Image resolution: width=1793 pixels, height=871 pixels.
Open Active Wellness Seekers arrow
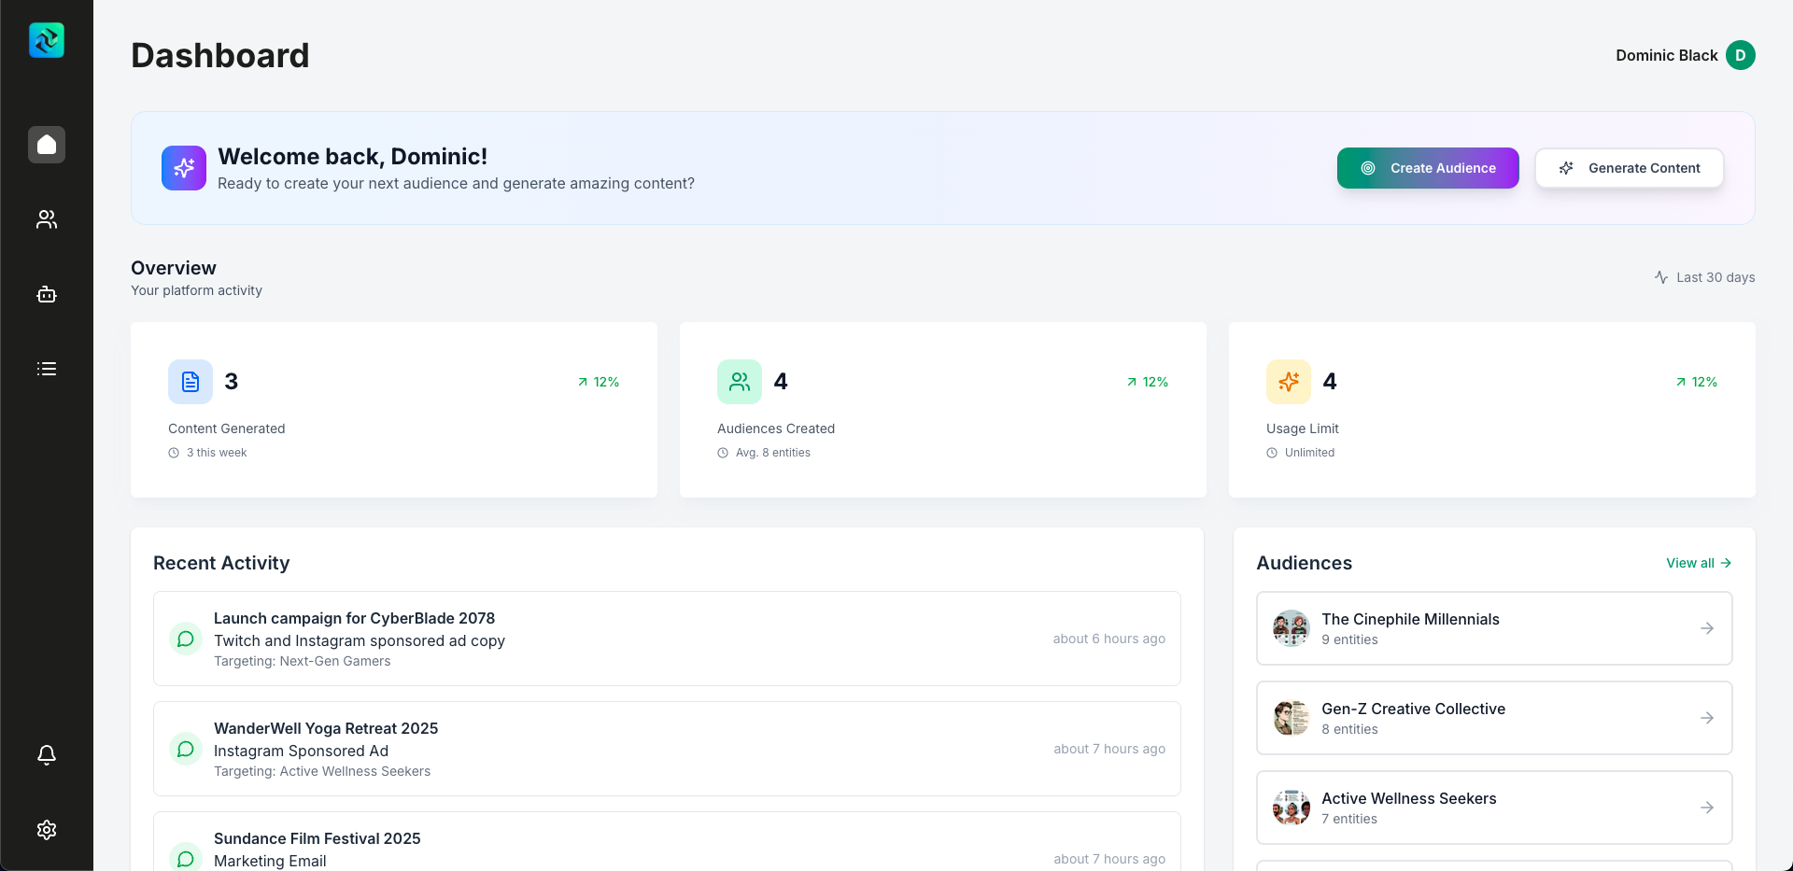(x=1706, y=808)
